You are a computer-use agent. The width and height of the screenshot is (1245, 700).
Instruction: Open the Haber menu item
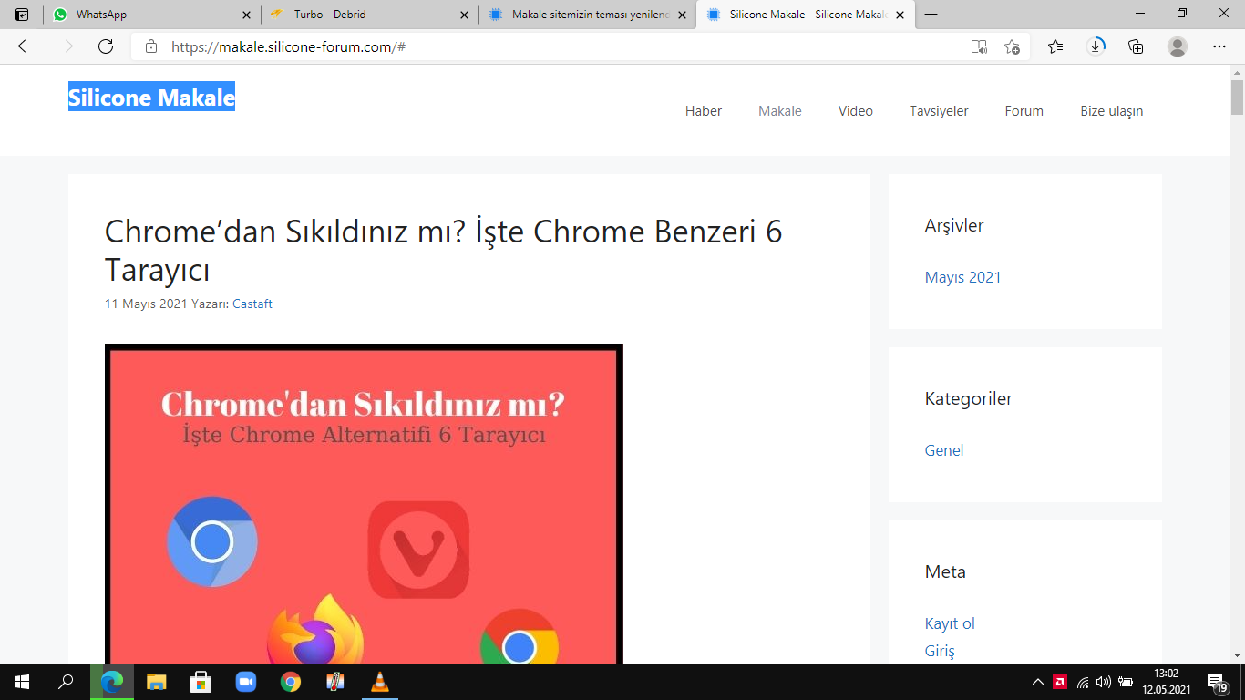(704, 111)
